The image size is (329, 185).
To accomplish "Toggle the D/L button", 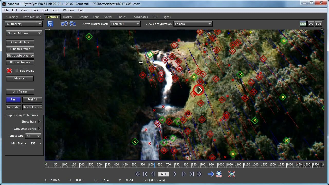I will (x=311, y=24).
